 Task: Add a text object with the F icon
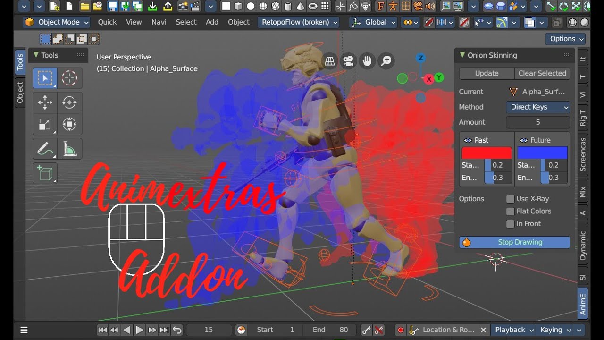[381, 6]
